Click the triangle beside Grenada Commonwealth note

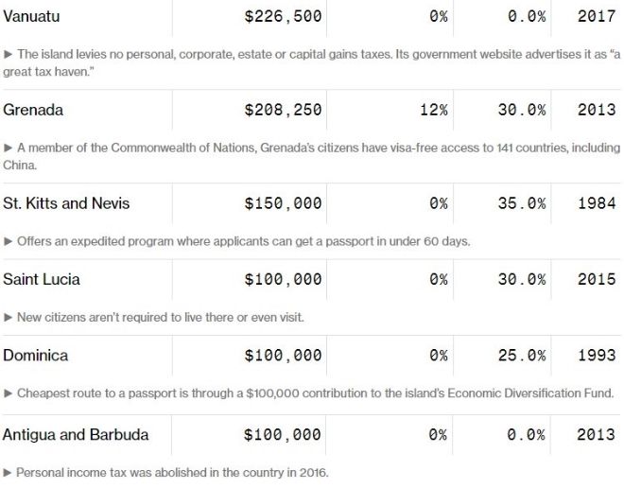click(x=9, y=148)
